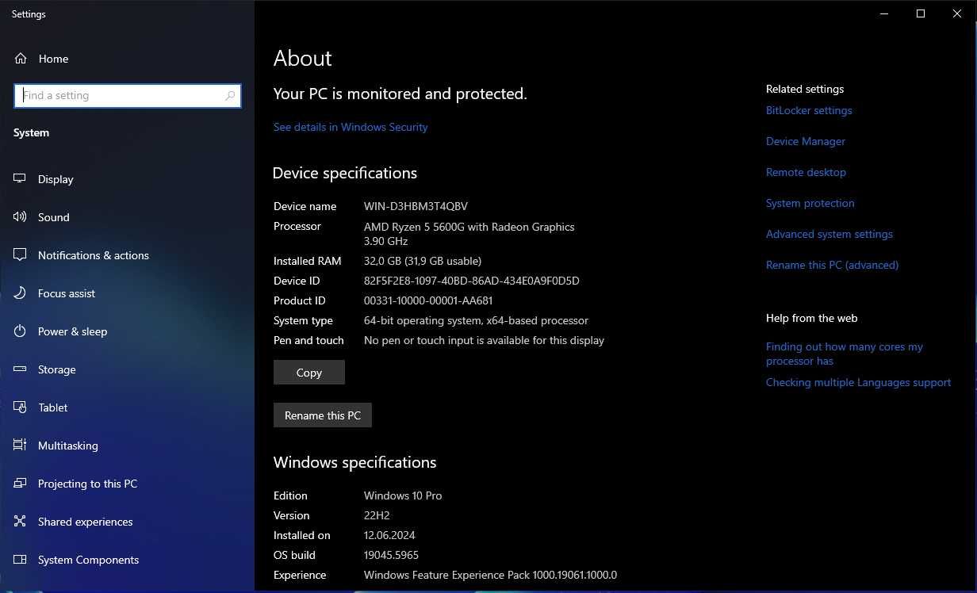The height and width of the screenshot is (593, 977).
Task: Click the Projecting to this PC icon
Action: click(x=21, y=484)
